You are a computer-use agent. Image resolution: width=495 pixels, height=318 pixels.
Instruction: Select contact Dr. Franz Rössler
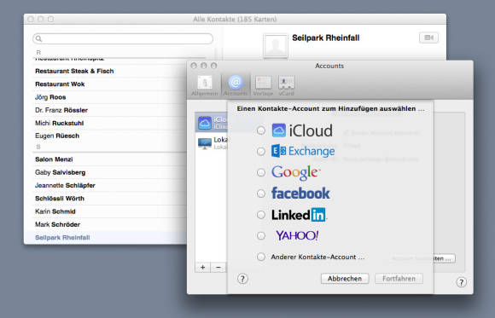point(109,110)
